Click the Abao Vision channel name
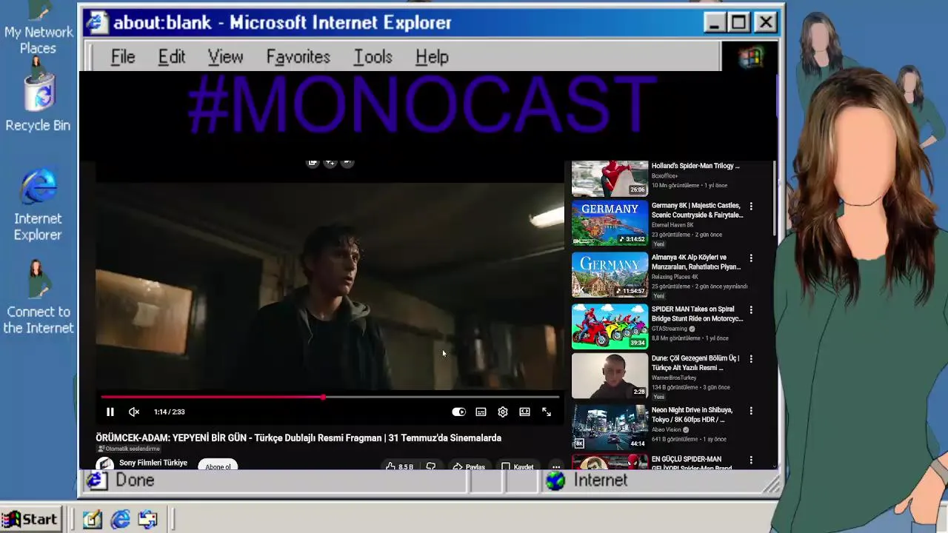This screenshot has height=533, width=948. point(666,429)
